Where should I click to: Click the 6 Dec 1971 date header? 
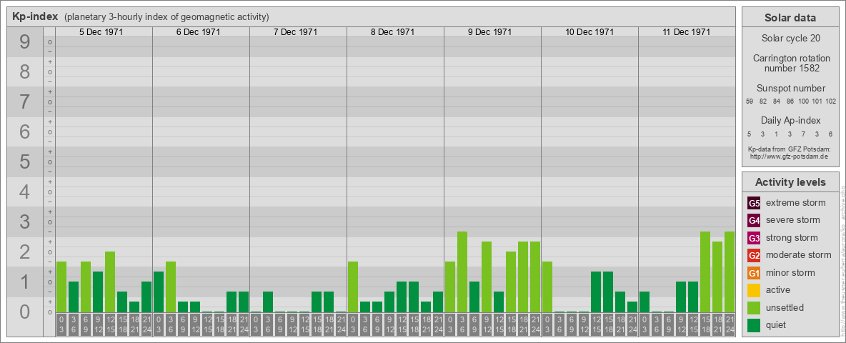pyautogui.click(x=198, y=32)
